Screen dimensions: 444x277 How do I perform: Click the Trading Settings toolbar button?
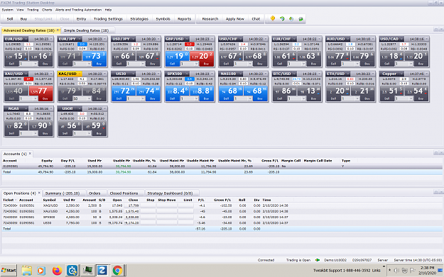pyautogui.click(x=108, y=19)
